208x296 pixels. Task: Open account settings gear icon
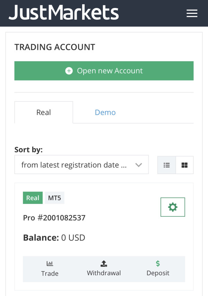173,207
